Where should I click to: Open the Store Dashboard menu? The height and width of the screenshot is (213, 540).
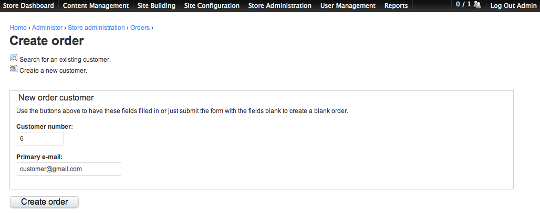click(28, 6)
